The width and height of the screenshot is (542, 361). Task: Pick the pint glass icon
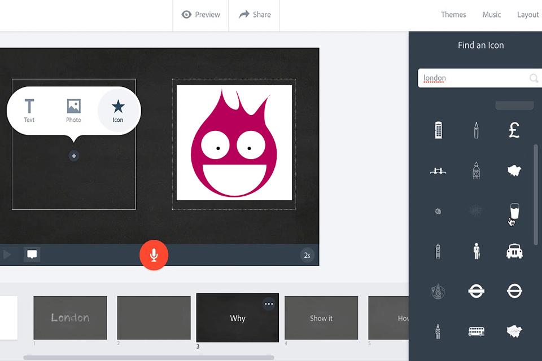click(x=514, y=210)
